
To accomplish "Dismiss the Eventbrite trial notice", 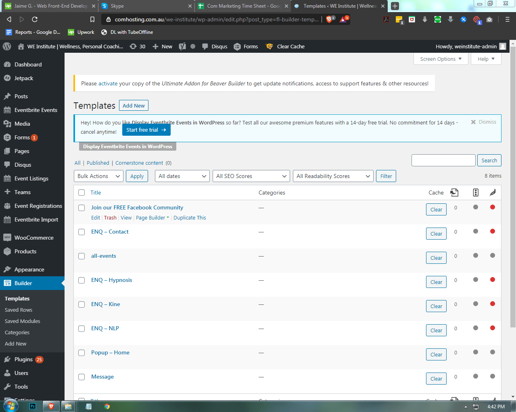I will tap(483, 122).
